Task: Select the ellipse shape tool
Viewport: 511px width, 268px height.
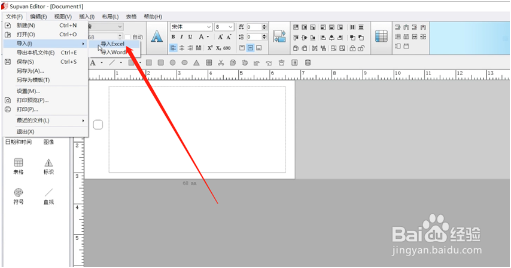Action: click(184, 63)
